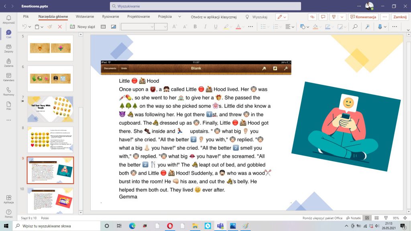Click the format painter brush icon
Viewport: 411px width, 231px height.
click(50, 26)
